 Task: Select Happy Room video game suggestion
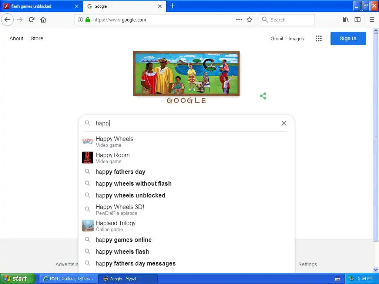187,158
